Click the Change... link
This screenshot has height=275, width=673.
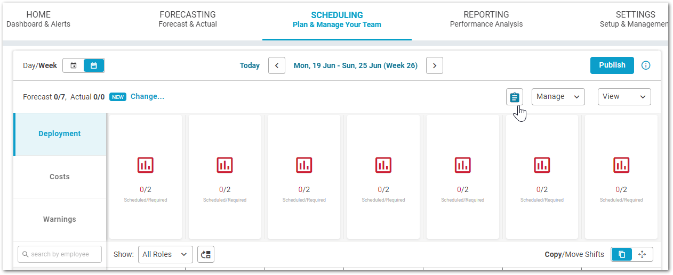click(147, 96)
